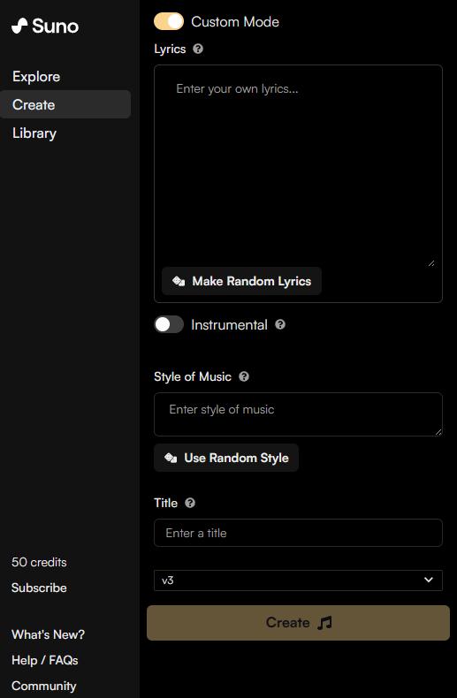Open the Lyrics help question mark
Screen dimensions: 457x698
(198, 49)
